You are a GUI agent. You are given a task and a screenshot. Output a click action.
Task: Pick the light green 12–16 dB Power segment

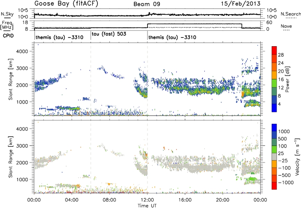coord(274,83)
